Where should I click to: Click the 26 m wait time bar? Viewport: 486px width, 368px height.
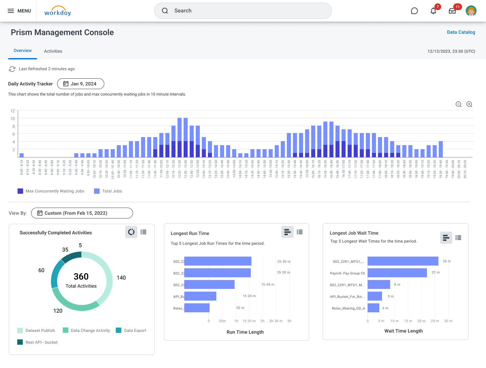403,261
